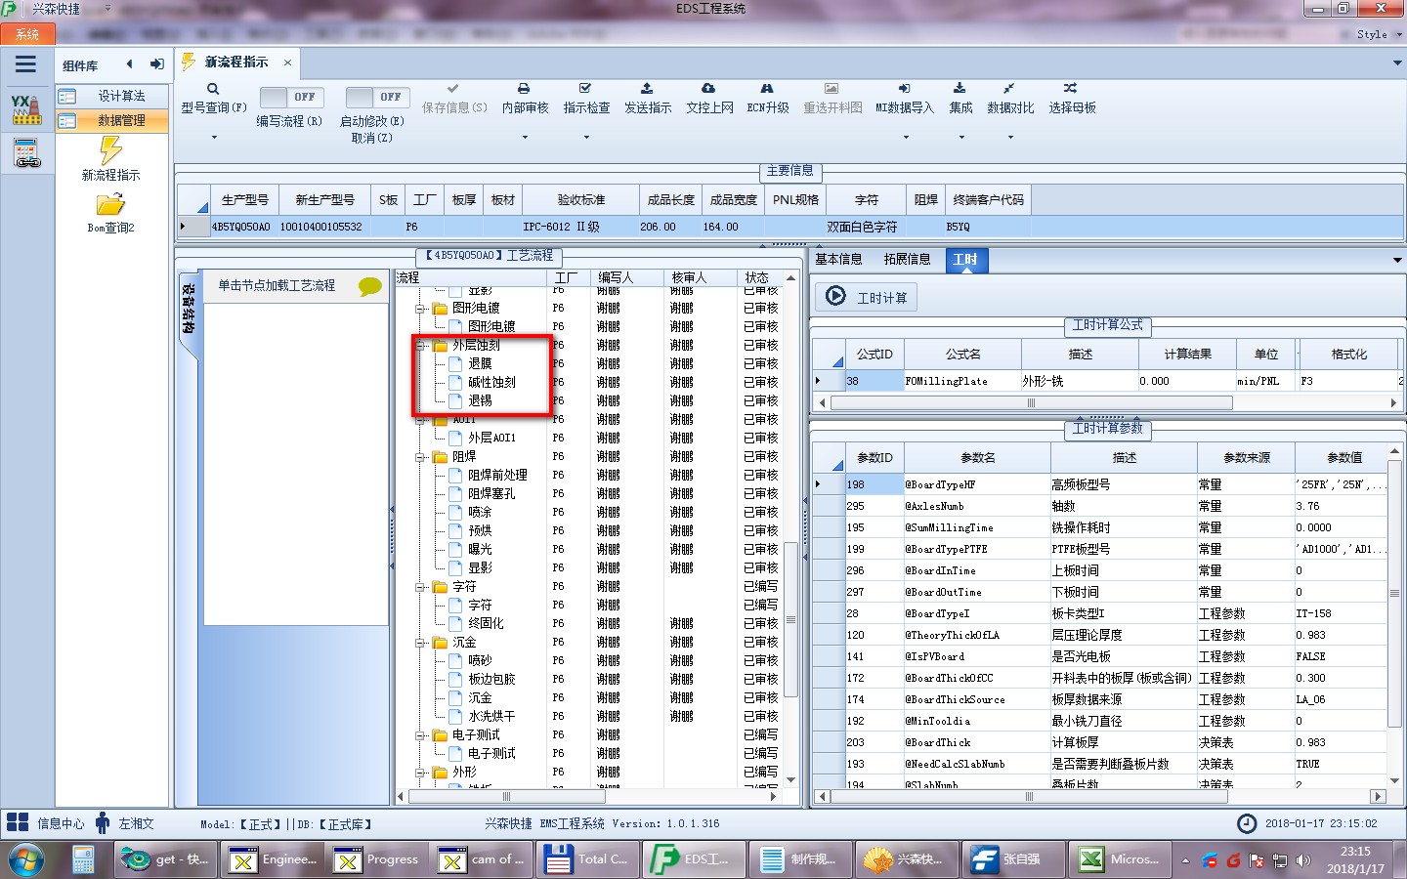The width and height of the screenshot is (1407, 879).
Task: Open Windows Start menu
Action: coord(26,859)
